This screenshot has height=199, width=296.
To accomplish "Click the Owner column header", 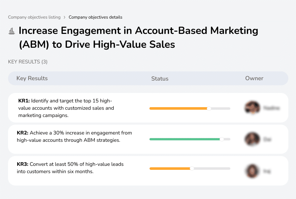I will pos(254,78).
